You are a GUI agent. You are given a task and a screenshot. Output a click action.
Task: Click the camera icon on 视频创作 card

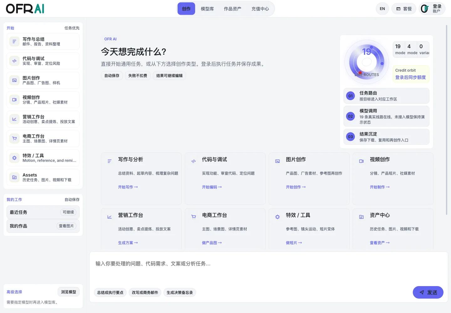[361, 161]
